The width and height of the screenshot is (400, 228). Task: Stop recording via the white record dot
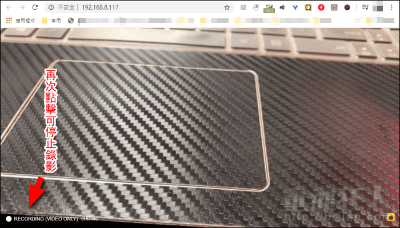9,219
